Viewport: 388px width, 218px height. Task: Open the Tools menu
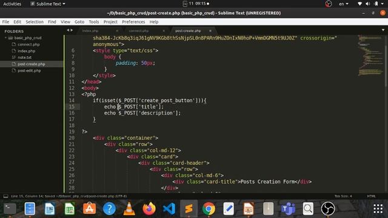(x=94, y=22)
